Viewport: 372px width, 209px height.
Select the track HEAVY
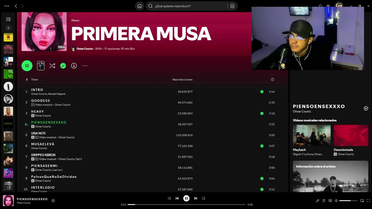coord(37,111)
